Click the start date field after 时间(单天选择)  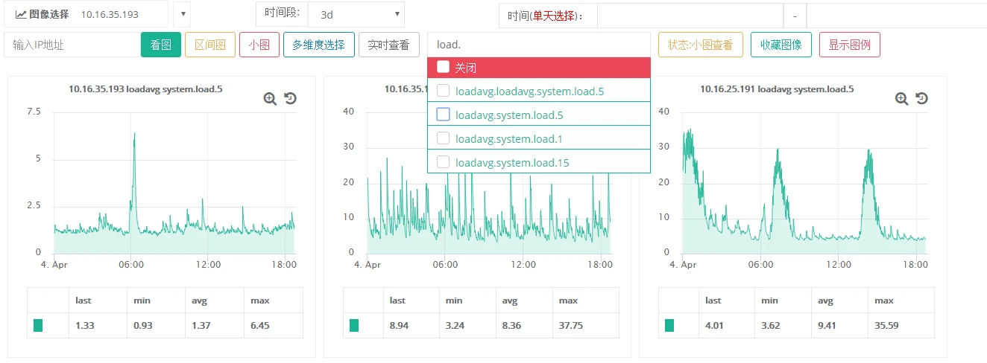(690, 16)
